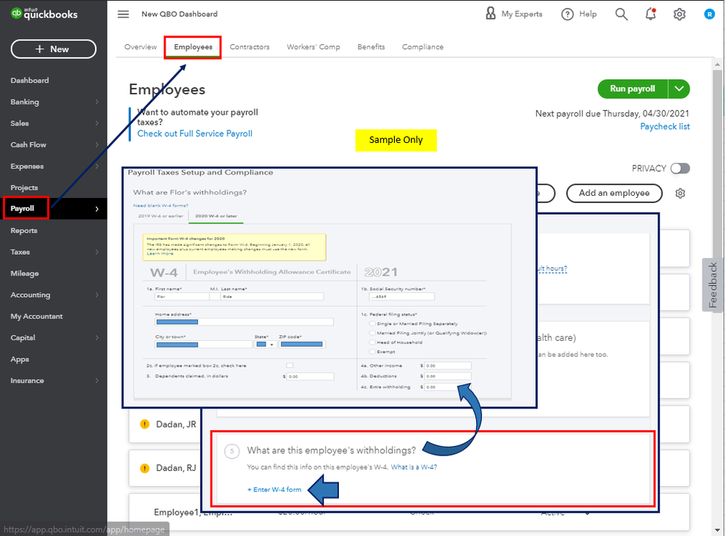Click warning icon beside Dadan, JR

144,424
